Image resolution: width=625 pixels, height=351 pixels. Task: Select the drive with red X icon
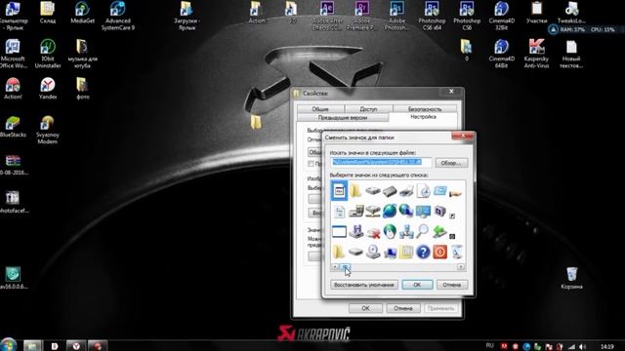click(373, 232)
